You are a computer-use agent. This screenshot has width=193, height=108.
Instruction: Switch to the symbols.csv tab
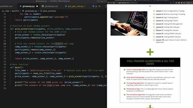coord(6,6)
